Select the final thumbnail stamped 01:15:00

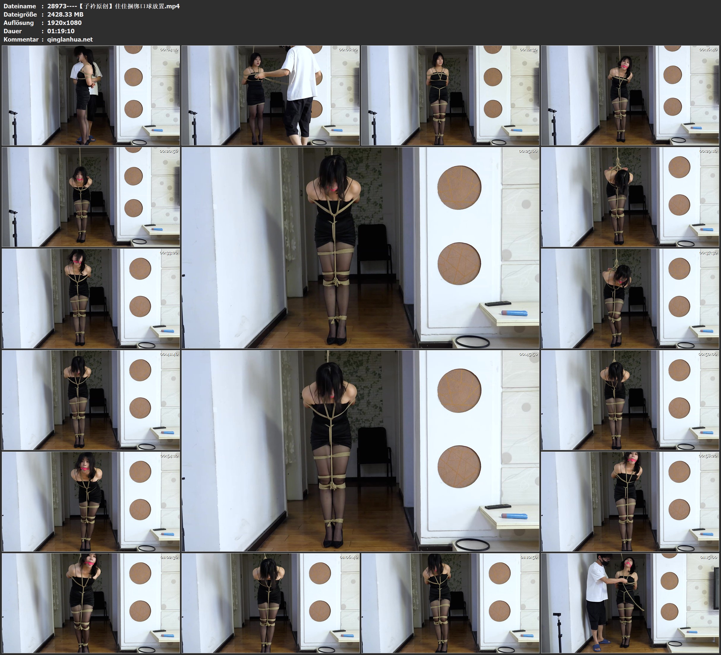pos(630,603)
